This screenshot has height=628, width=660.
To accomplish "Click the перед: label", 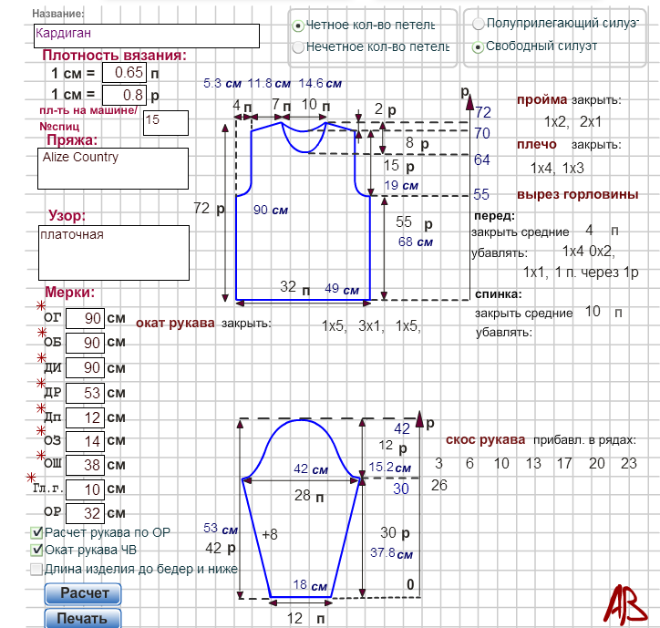I will pos(495,216).
